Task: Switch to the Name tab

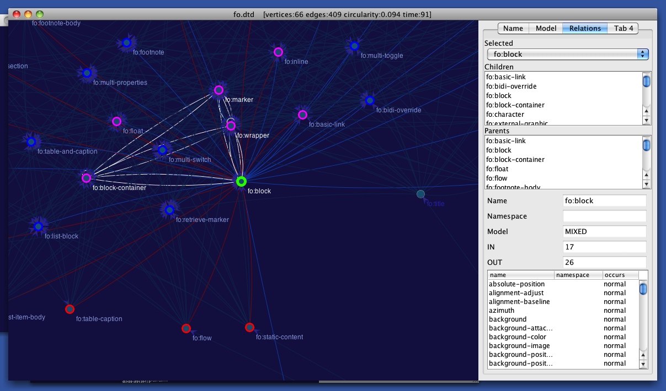Action: (513, 28)
